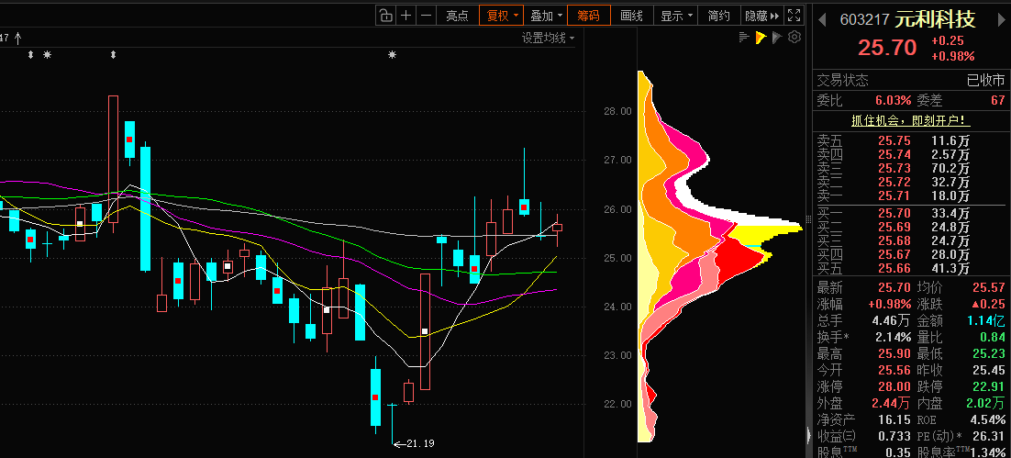Click 隐藏 to hide side panel
Image resolution: width=1011 pixels, height=458 pixels.
pyautogui.click(x=761, y=16)
